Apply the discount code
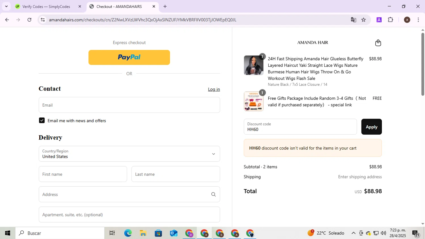 371,127
